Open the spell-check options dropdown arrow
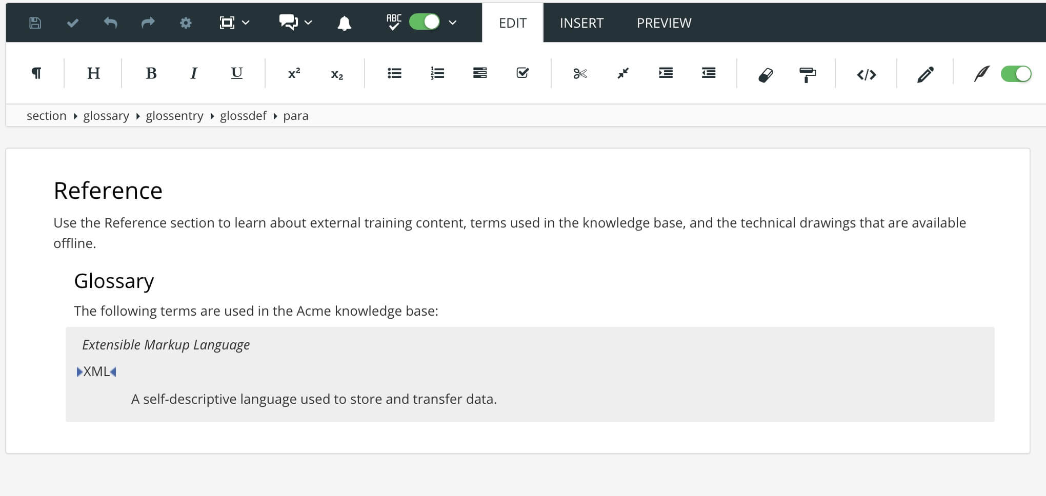 [x=452, y=23]
